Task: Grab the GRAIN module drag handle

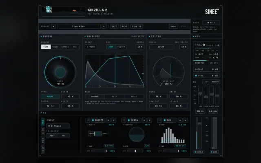Action: coord(124,120)
